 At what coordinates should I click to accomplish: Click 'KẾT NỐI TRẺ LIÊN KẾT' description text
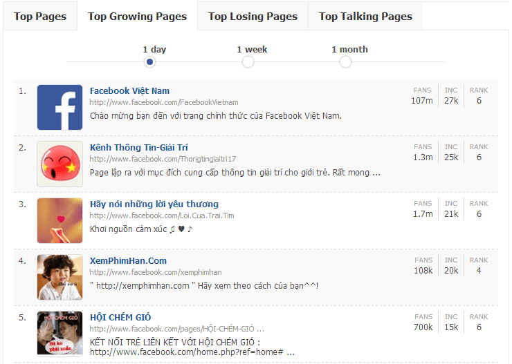tap(192, 347)
